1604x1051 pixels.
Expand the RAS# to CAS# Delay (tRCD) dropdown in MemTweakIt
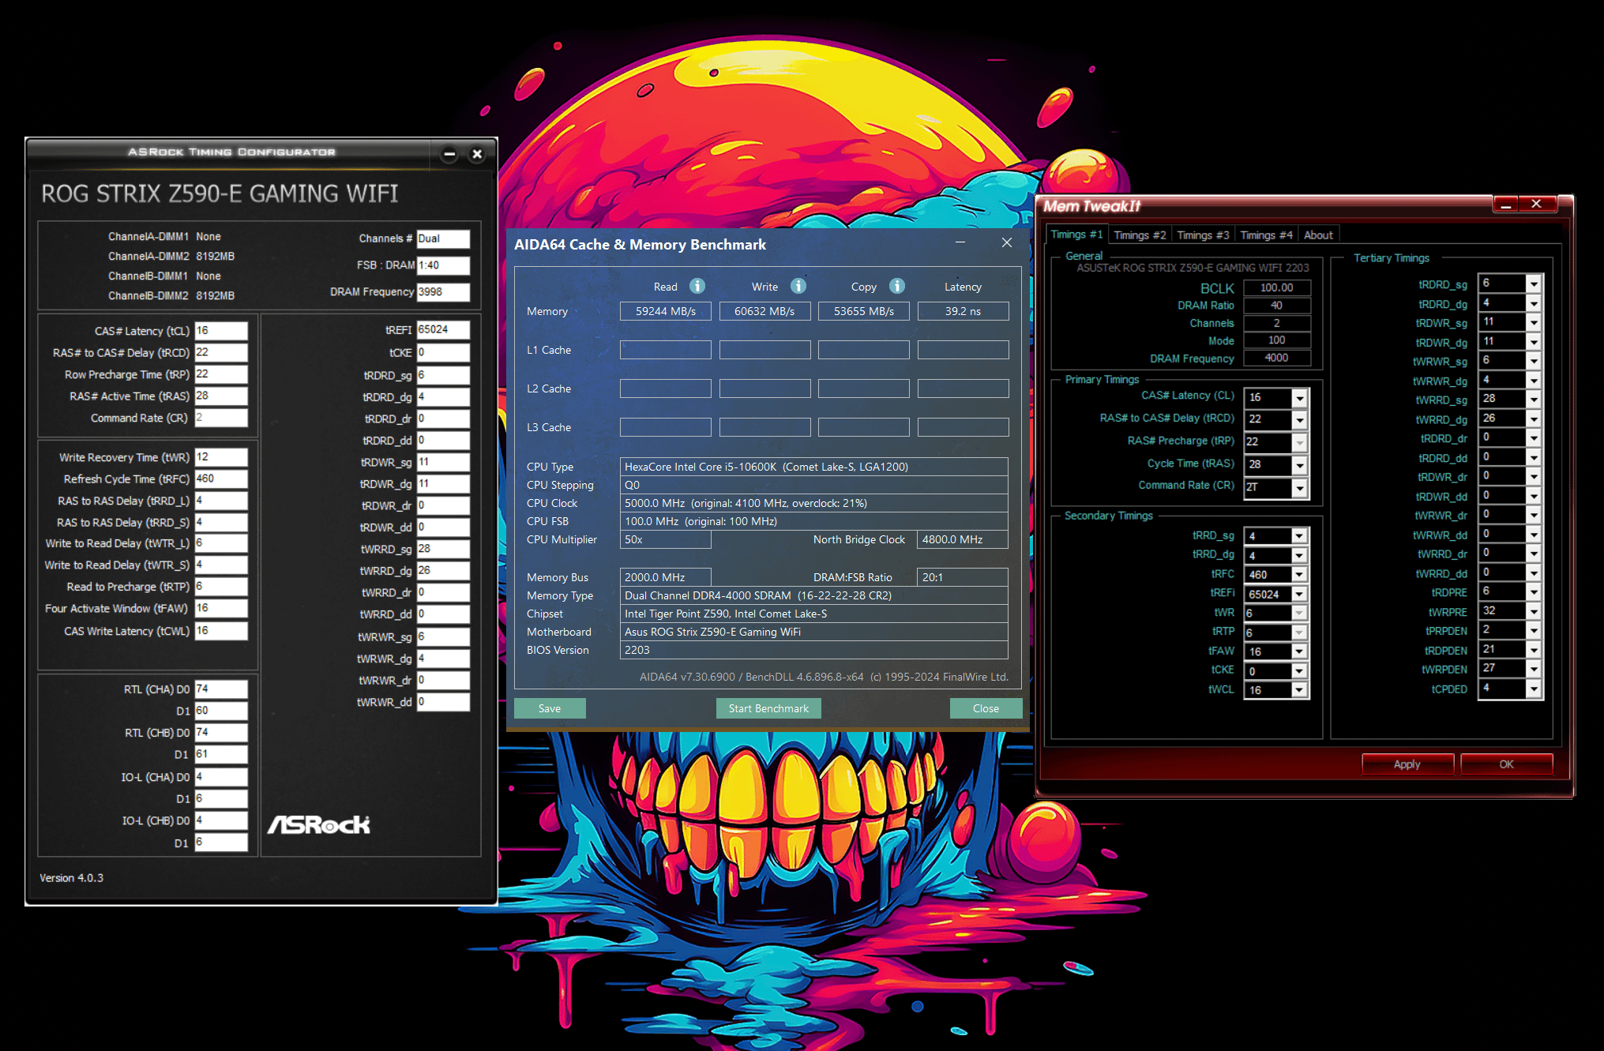[1299, 419]
